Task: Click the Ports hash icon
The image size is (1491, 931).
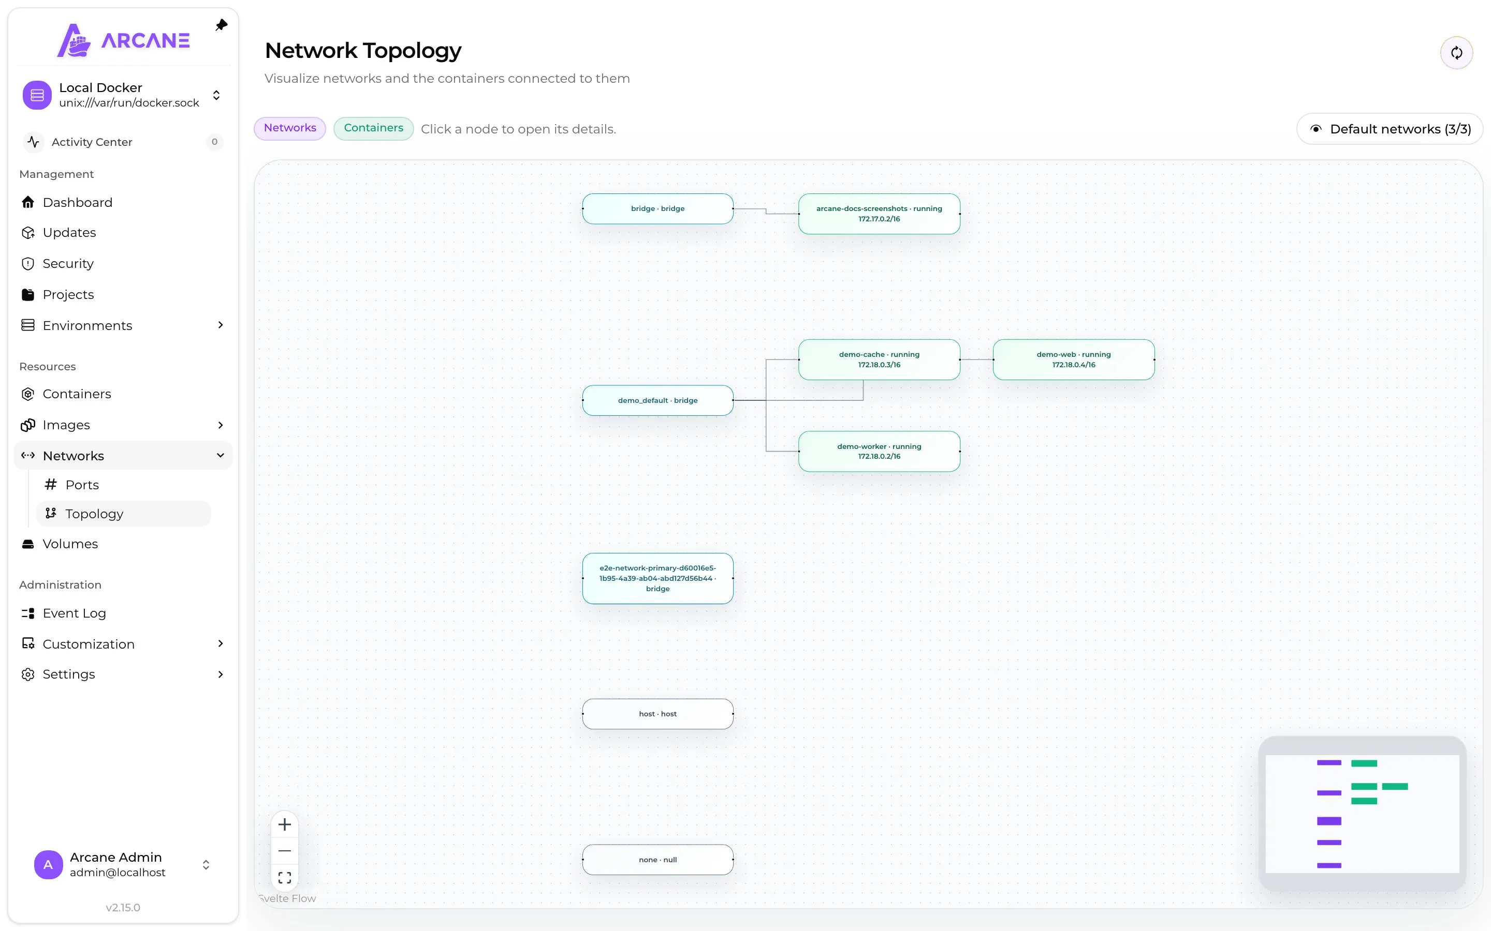Action: 51,485
